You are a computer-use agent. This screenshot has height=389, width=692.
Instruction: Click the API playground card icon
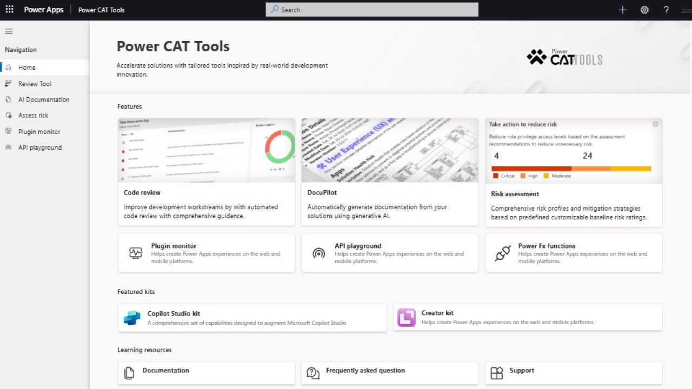click(x=319, y=253)
